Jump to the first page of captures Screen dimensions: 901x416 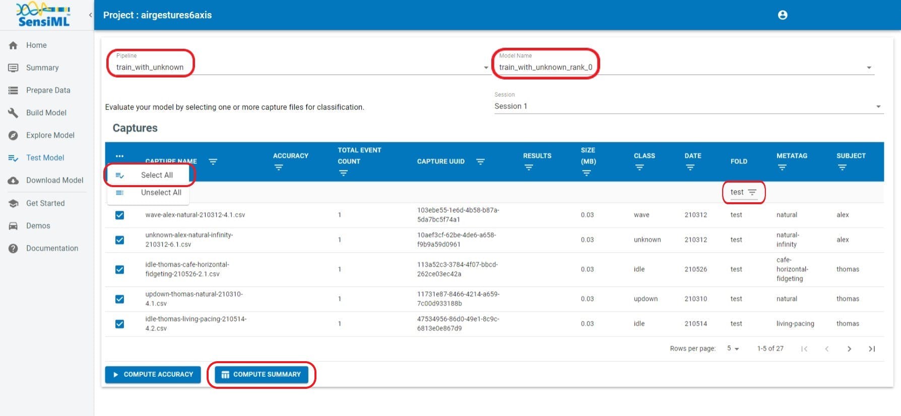tap(804, 349)
